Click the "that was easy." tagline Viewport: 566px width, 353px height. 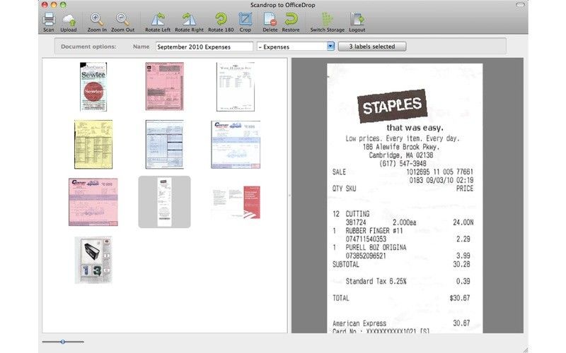coord(415,128)
